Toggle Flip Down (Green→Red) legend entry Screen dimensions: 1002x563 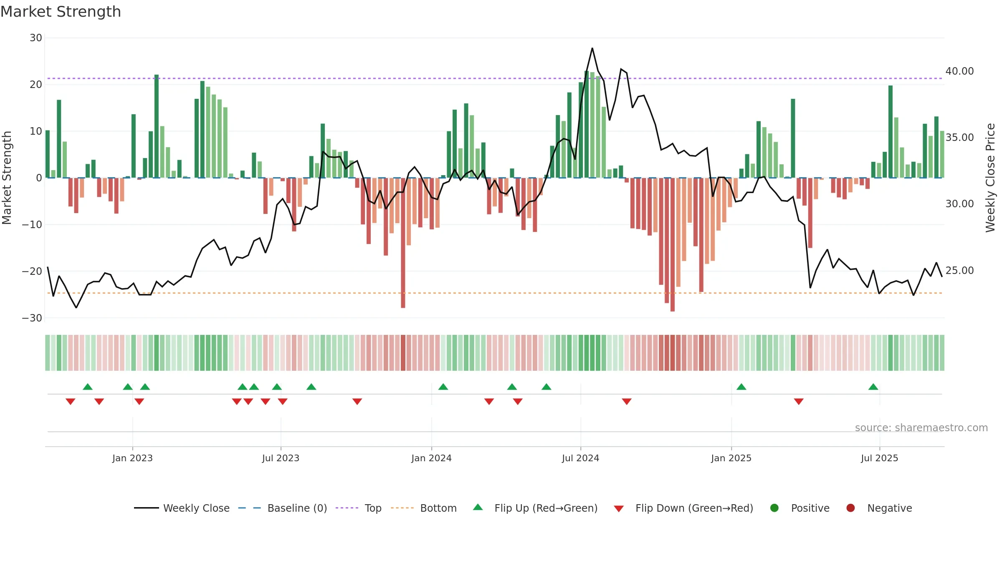pos(683,508)
